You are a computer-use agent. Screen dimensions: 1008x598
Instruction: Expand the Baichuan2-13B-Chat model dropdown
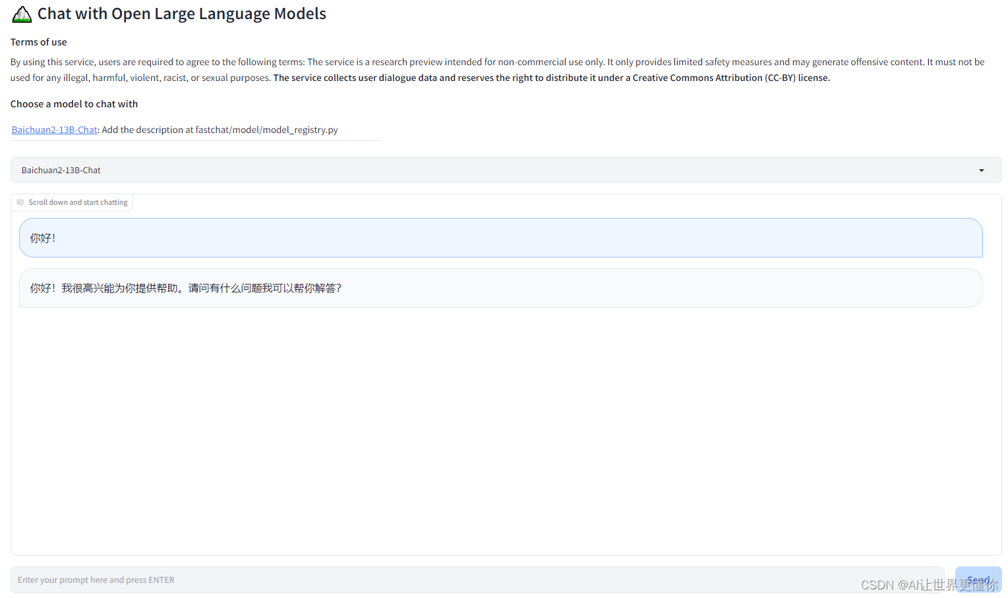point(506,170)
